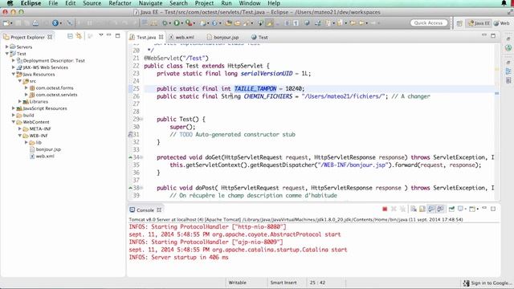The width and height of the screenshot is (514, 289).
Task: Click the Pin Console icon
Action: [451, 209]
